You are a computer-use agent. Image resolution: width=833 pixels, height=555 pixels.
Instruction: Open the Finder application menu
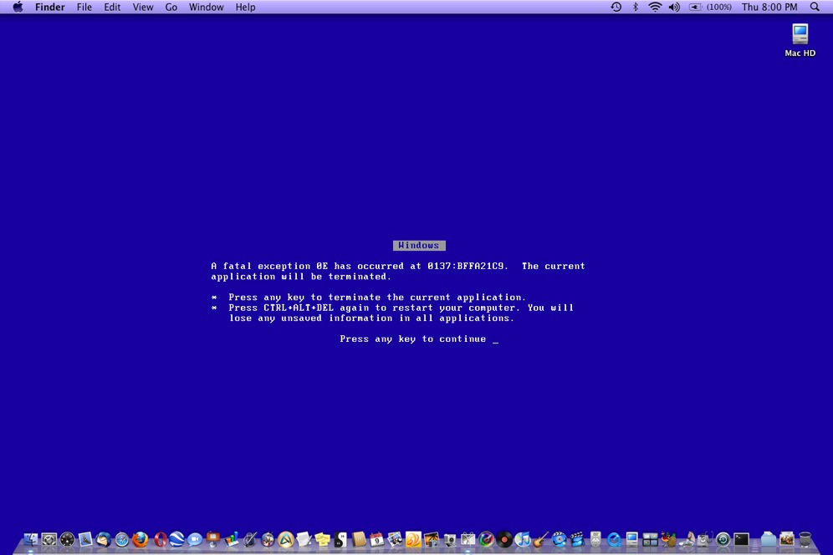tap(50, 7)
